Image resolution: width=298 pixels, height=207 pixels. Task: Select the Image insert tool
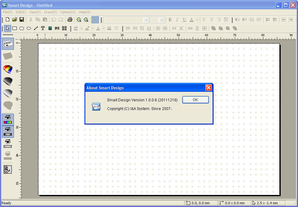50,28
